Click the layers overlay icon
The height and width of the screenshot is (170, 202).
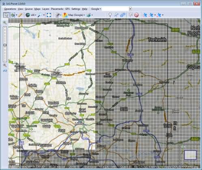(x=89, y=15)
